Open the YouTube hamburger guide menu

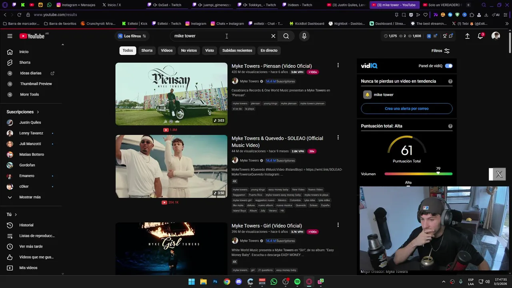point(10,36)
